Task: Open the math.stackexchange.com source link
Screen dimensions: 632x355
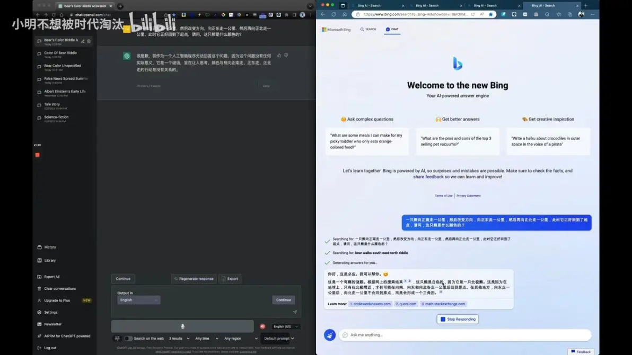Action: [x=443, y=304]
